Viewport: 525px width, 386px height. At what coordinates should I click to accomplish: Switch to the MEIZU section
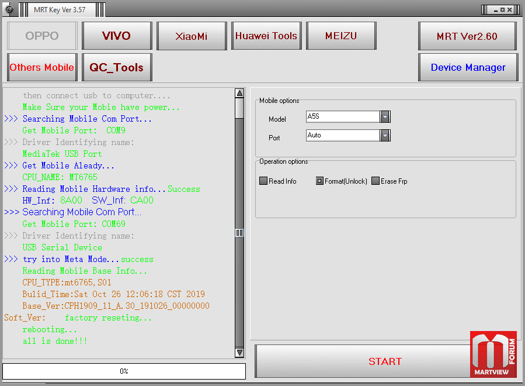[x=341, y=36]
